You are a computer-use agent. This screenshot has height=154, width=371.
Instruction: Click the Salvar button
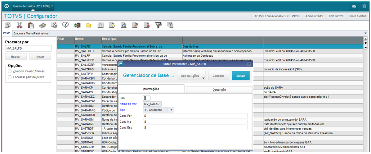tap(241, 76)
